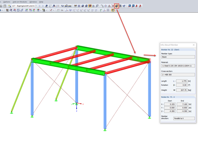Toggle shear force Vz result diagram
Viewport: 198px width, 148px height.
click(x=78, y=10)
